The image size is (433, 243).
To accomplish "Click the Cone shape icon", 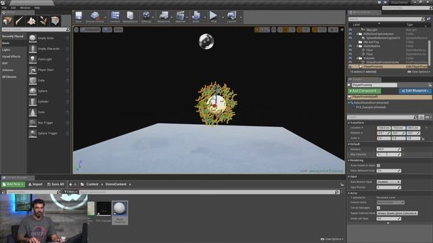I will (x=32, y=112).
